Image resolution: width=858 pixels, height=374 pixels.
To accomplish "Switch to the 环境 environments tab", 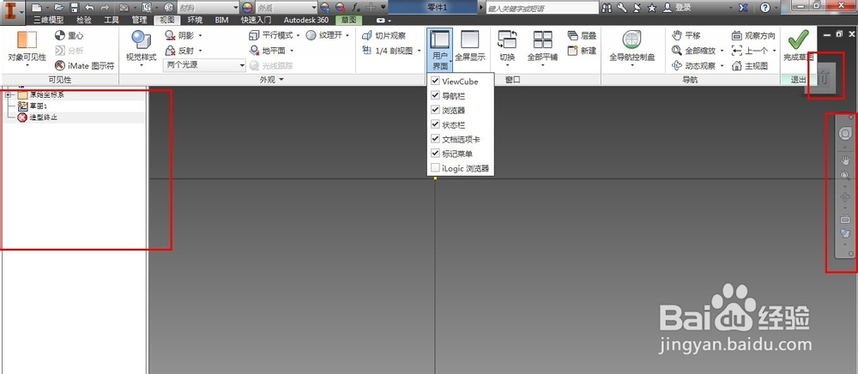I will point(195,20).
